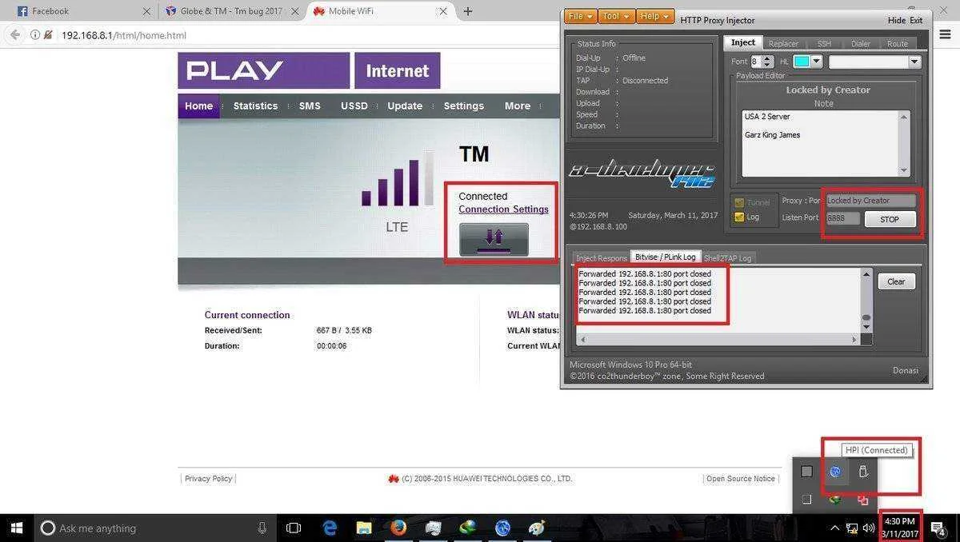Open the highlight color dropdown arrow
The image size is (960, 542).
[816, 62]
